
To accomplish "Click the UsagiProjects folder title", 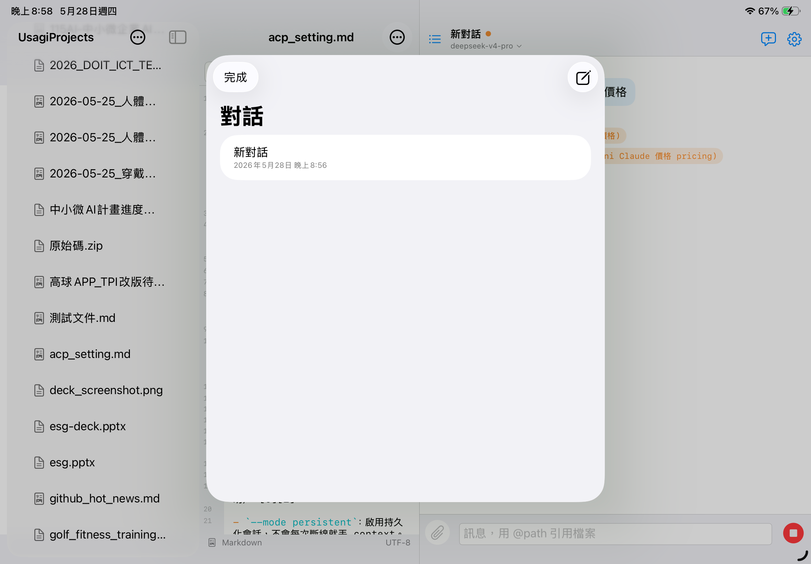I will 56,37.
